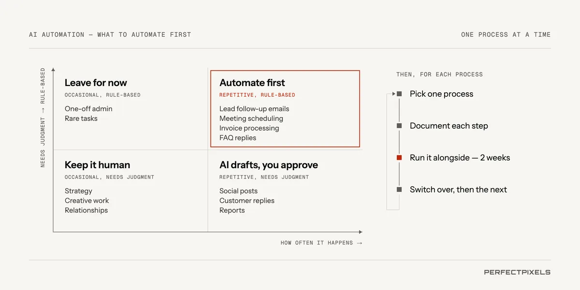Select 'Creative work' text

(x=87, y=201)
